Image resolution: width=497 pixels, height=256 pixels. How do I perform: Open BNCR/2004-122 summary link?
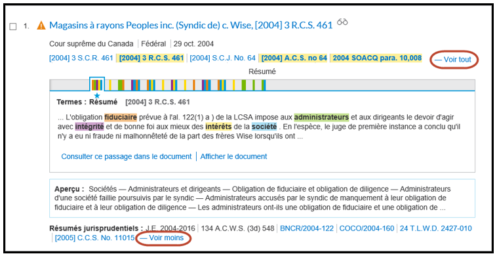click(x=307, y=228)
